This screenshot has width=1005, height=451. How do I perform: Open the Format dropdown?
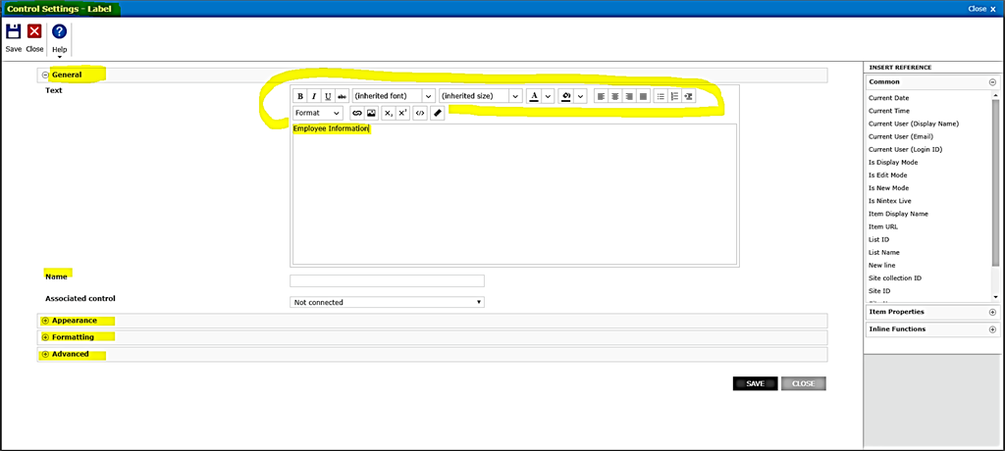click(x=318, y=113)
